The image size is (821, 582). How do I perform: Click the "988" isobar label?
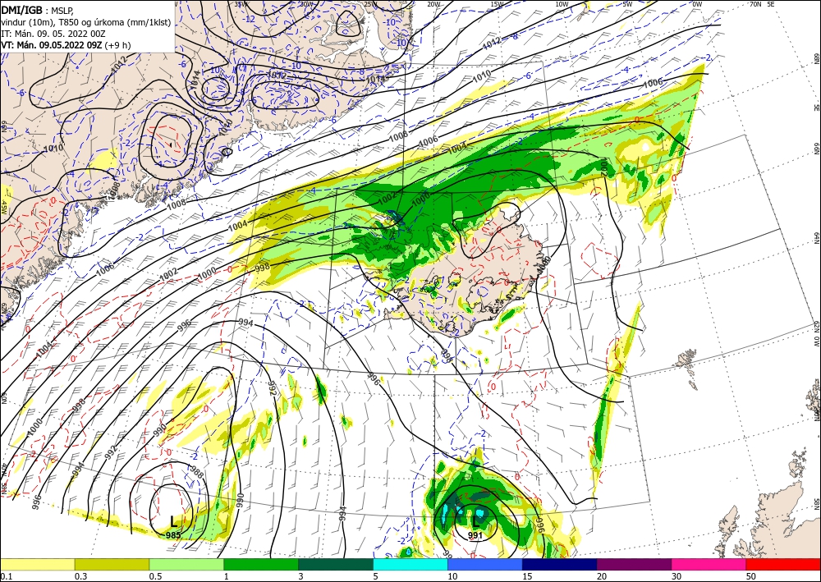pyautogui.click(x=196, y=473)
